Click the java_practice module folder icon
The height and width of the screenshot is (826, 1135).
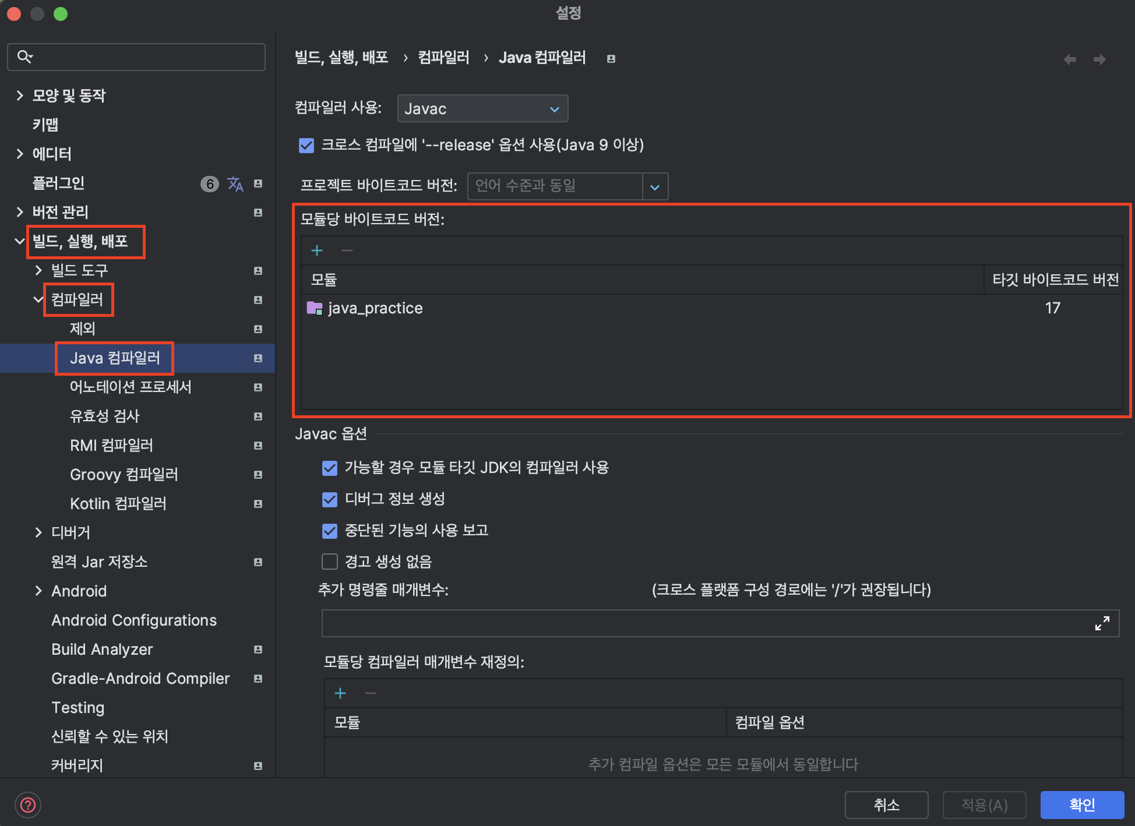pos(315,308)
